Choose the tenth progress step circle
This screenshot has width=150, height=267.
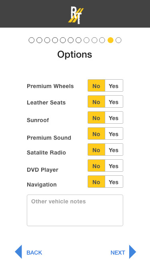(102, 40)
